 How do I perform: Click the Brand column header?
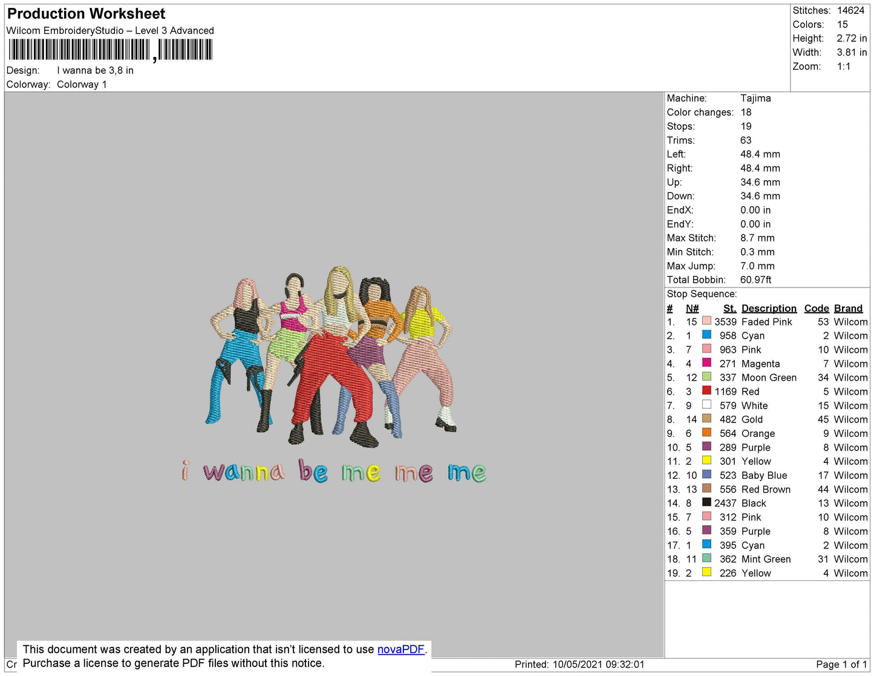point(848,308)
